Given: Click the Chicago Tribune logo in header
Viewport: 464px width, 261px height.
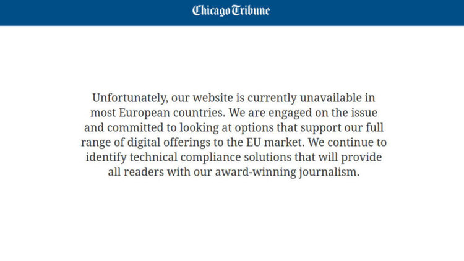Looking at the screenshot, I should click(x=231, y=11).
